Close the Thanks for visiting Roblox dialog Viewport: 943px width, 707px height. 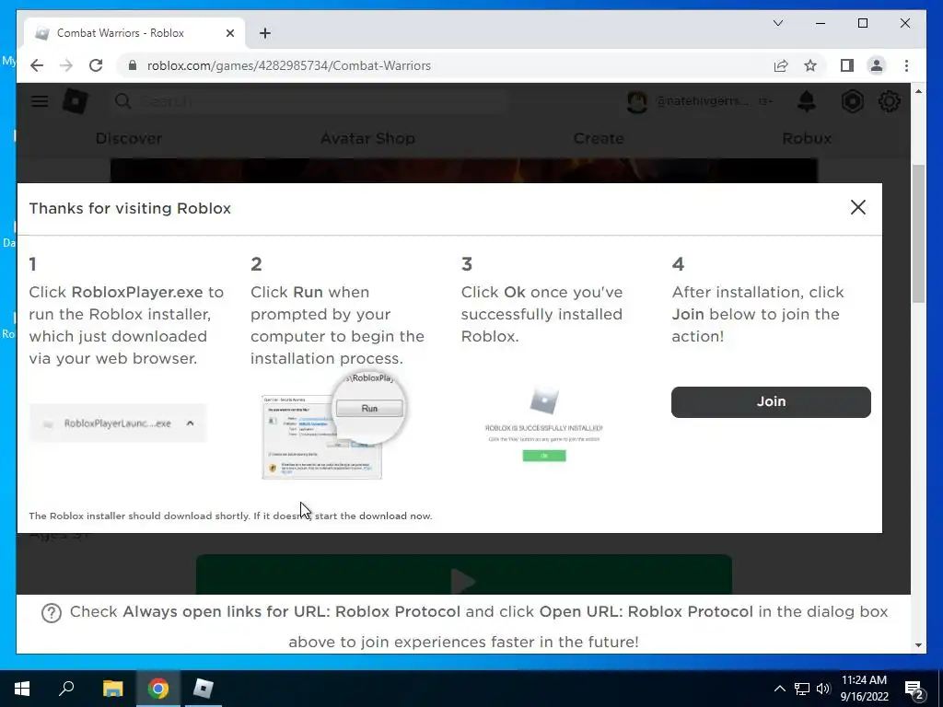pyautogui.click(x=857, y=207)
